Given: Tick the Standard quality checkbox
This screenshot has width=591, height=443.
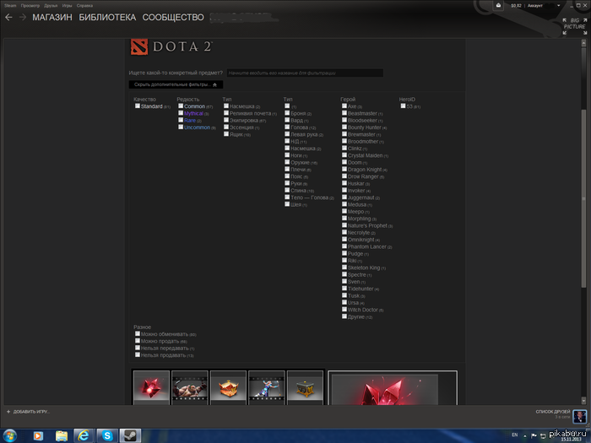Looking at the screenshot, I should [138, 106].
